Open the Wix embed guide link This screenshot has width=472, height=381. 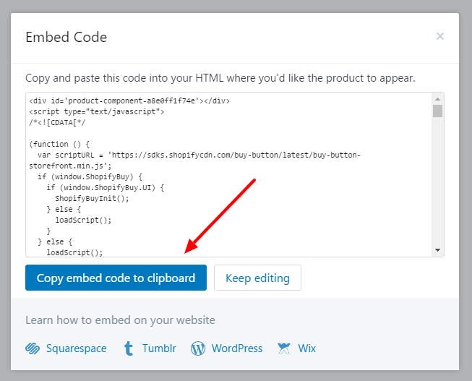307,348
